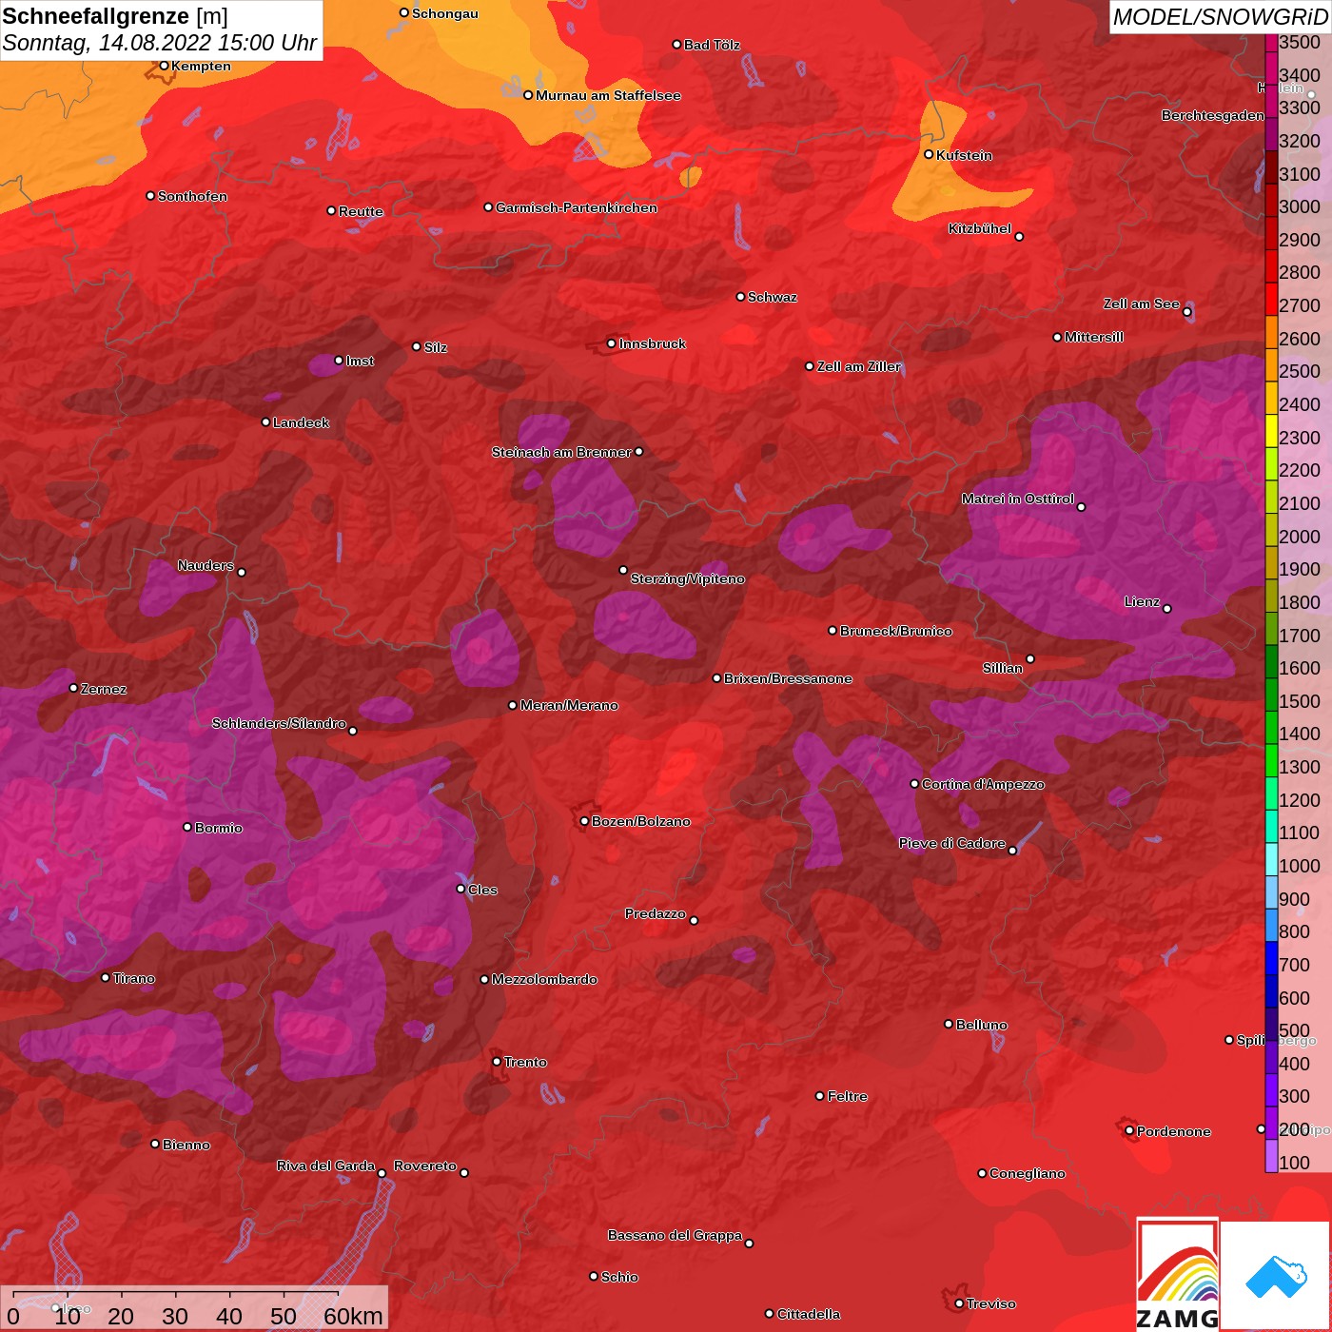The image size is (1332, 1332).
Task: Click the 60km scale bar label
Action: (x=353, y=1316)
